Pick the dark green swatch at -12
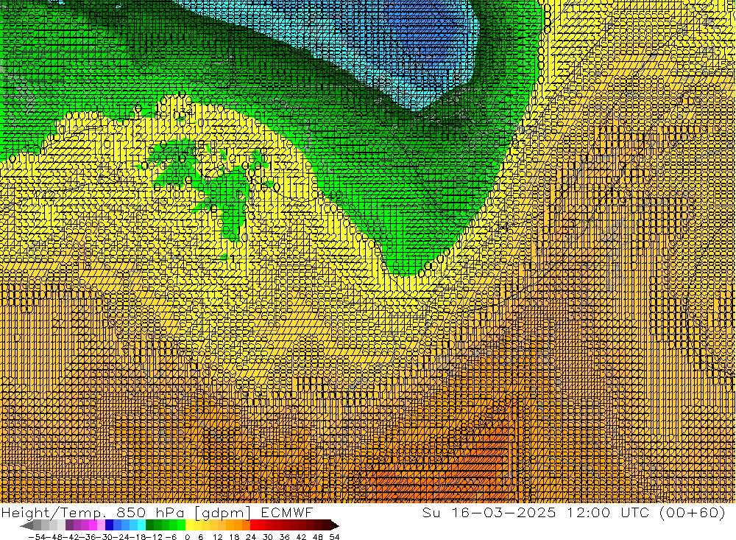Screen dimensions: 736x540 [x=149, y=525]
